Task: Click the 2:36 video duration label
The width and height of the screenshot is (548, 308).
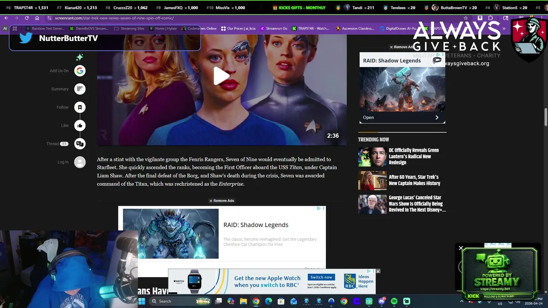Action: click(x=333, y=136)
